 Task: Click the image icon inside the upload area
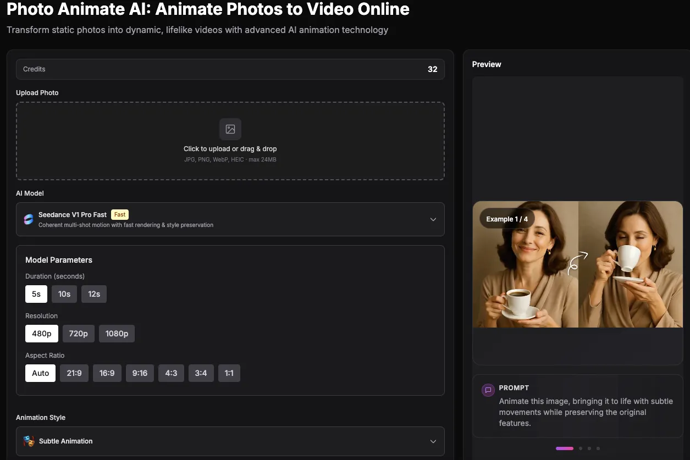tap(230, 129)
